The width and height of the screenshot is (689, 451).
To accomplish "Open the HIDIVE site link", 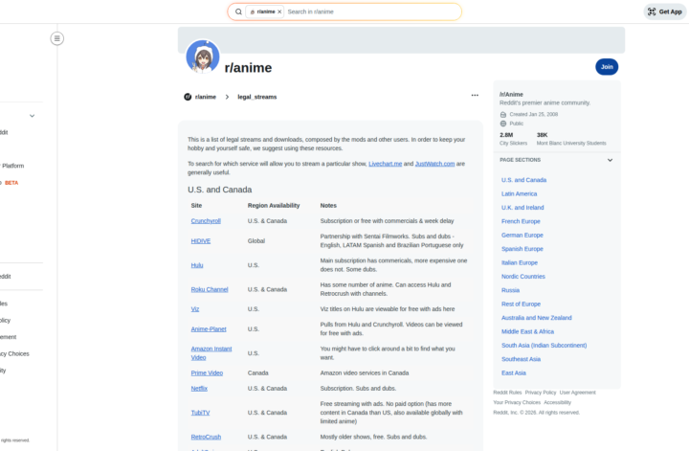I will pos(200,241).
